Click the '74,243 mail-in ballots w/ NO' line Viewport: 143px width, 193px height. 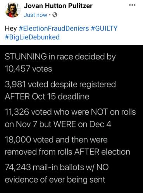pos(57,167)
